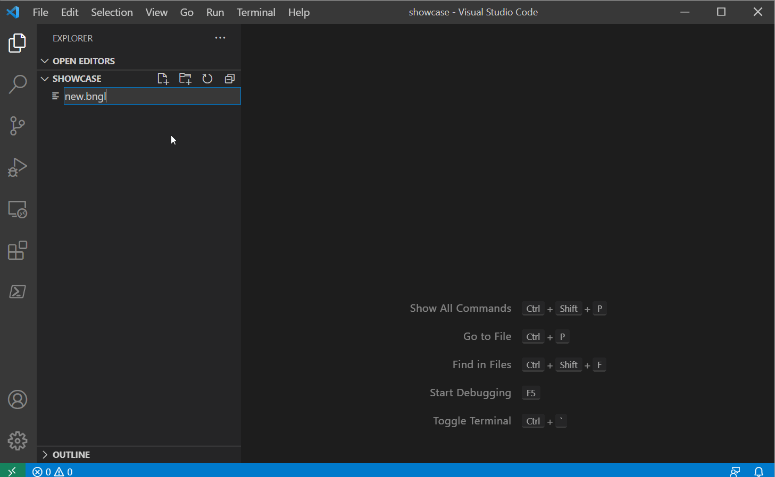Screen dimensions: 775x477
Task: Open the Remote Explorer view
Action: click(18, 209)
